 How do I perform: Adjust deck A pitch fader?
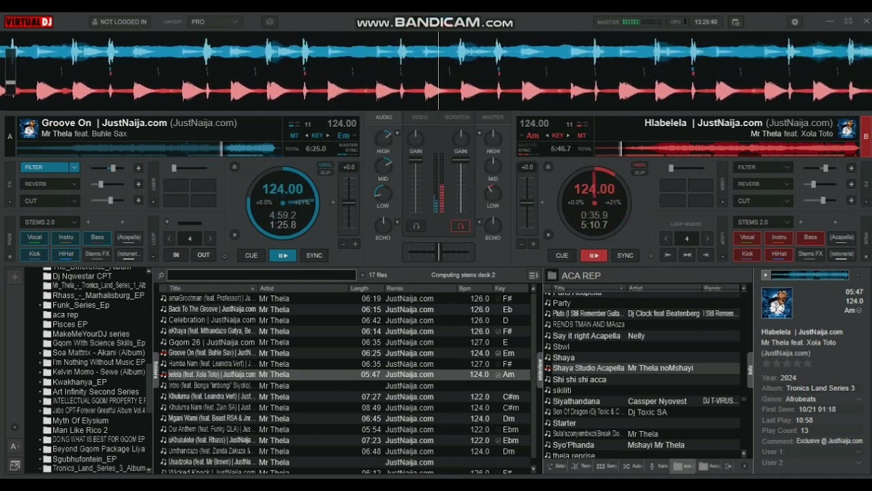(x=348, y=203)
